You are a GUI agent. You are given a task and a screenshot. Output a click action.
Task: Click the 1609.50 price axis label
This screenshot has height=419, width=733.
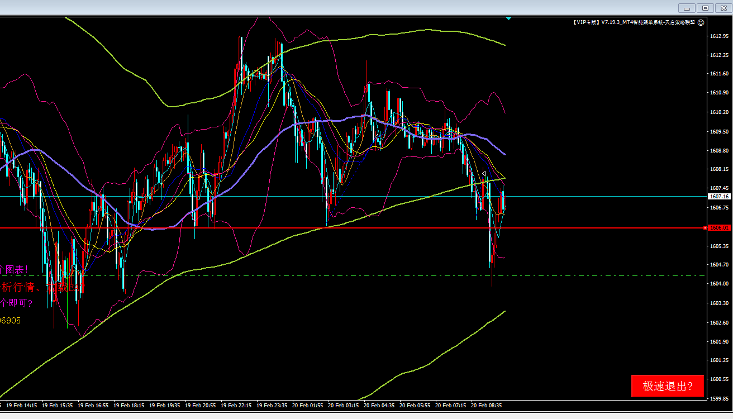[718, 132]
